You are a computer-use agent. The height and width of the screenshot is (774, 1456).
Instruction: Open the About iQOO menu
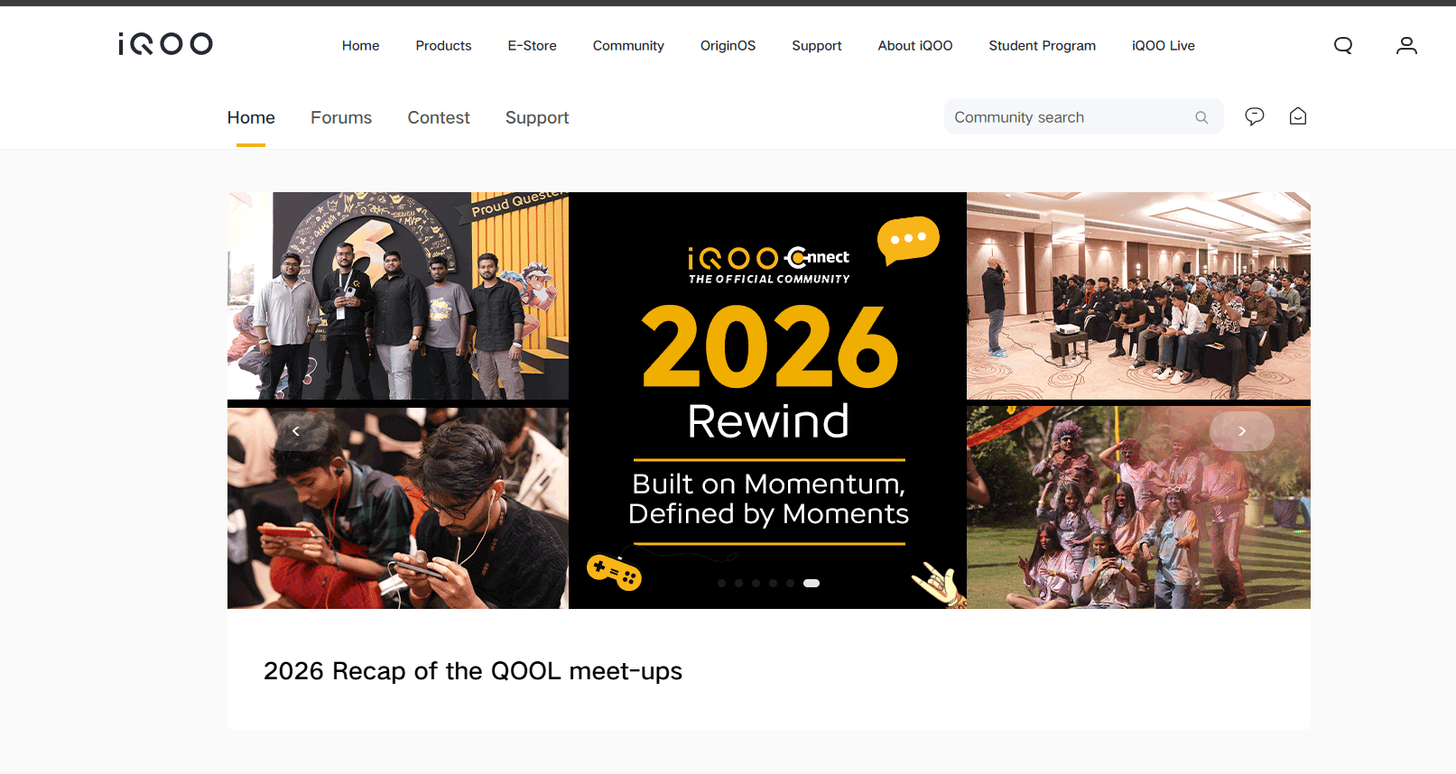(x=915, y=45)
